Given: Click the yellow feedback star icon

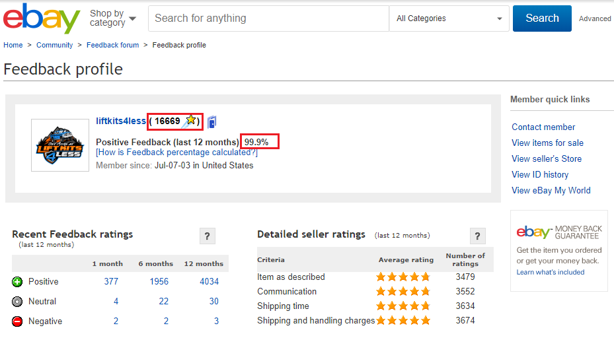Looking at the screenshot, I should (x=190, y=121).
